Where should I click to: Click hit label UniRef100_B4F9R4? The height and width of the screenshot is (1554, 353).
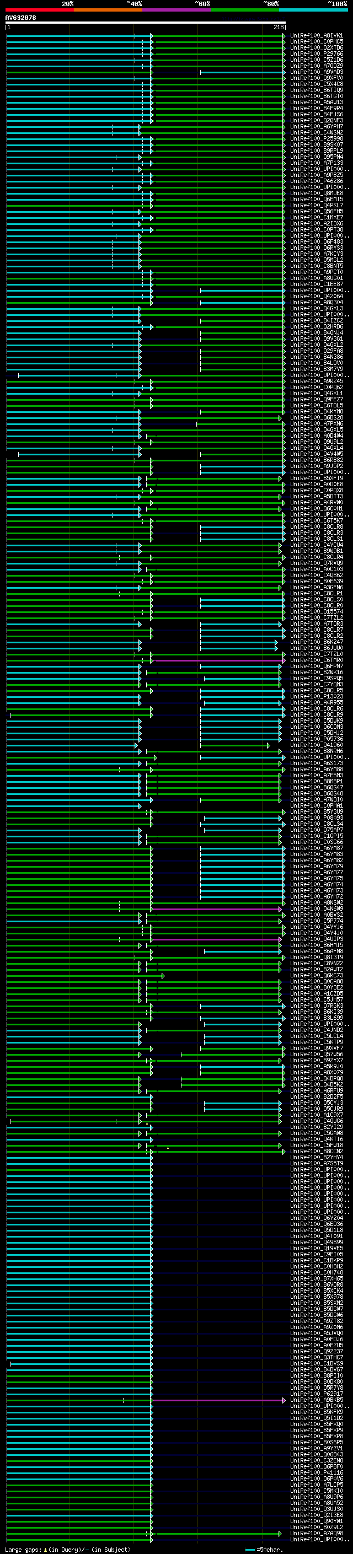(x=317, y=109)
